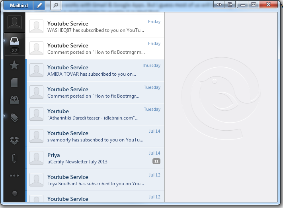Open the Starred messages folder
Screen dimensions: 283x208
click(14, 65)
